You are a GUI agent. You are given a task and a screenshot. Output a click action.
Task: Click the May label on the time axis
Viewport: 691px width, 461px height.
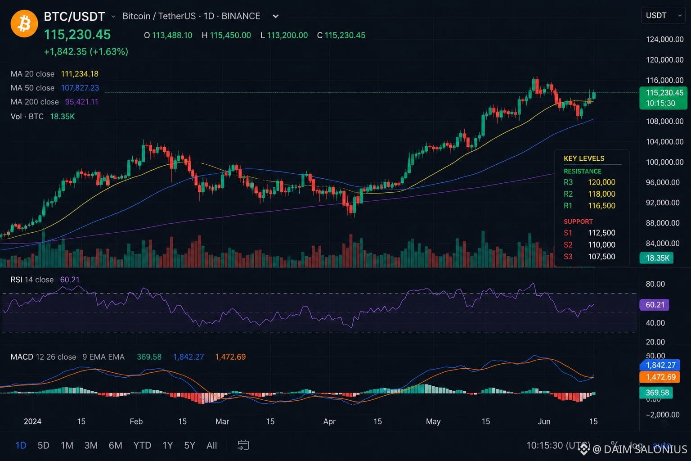pyautogui.click(x=433, y=421)
